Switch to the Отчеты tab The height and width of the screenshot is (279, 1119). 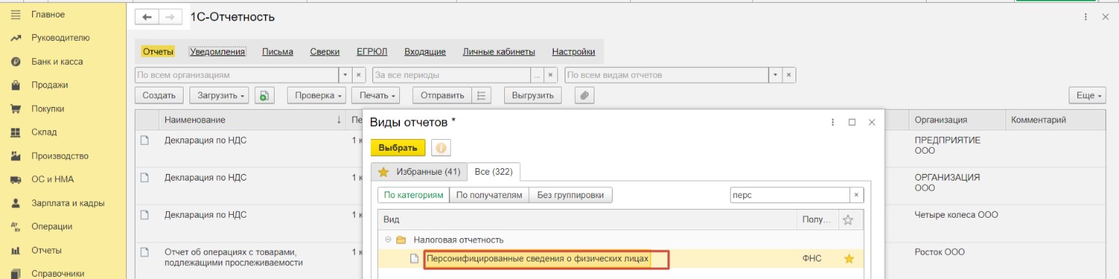tap(158, 52)
